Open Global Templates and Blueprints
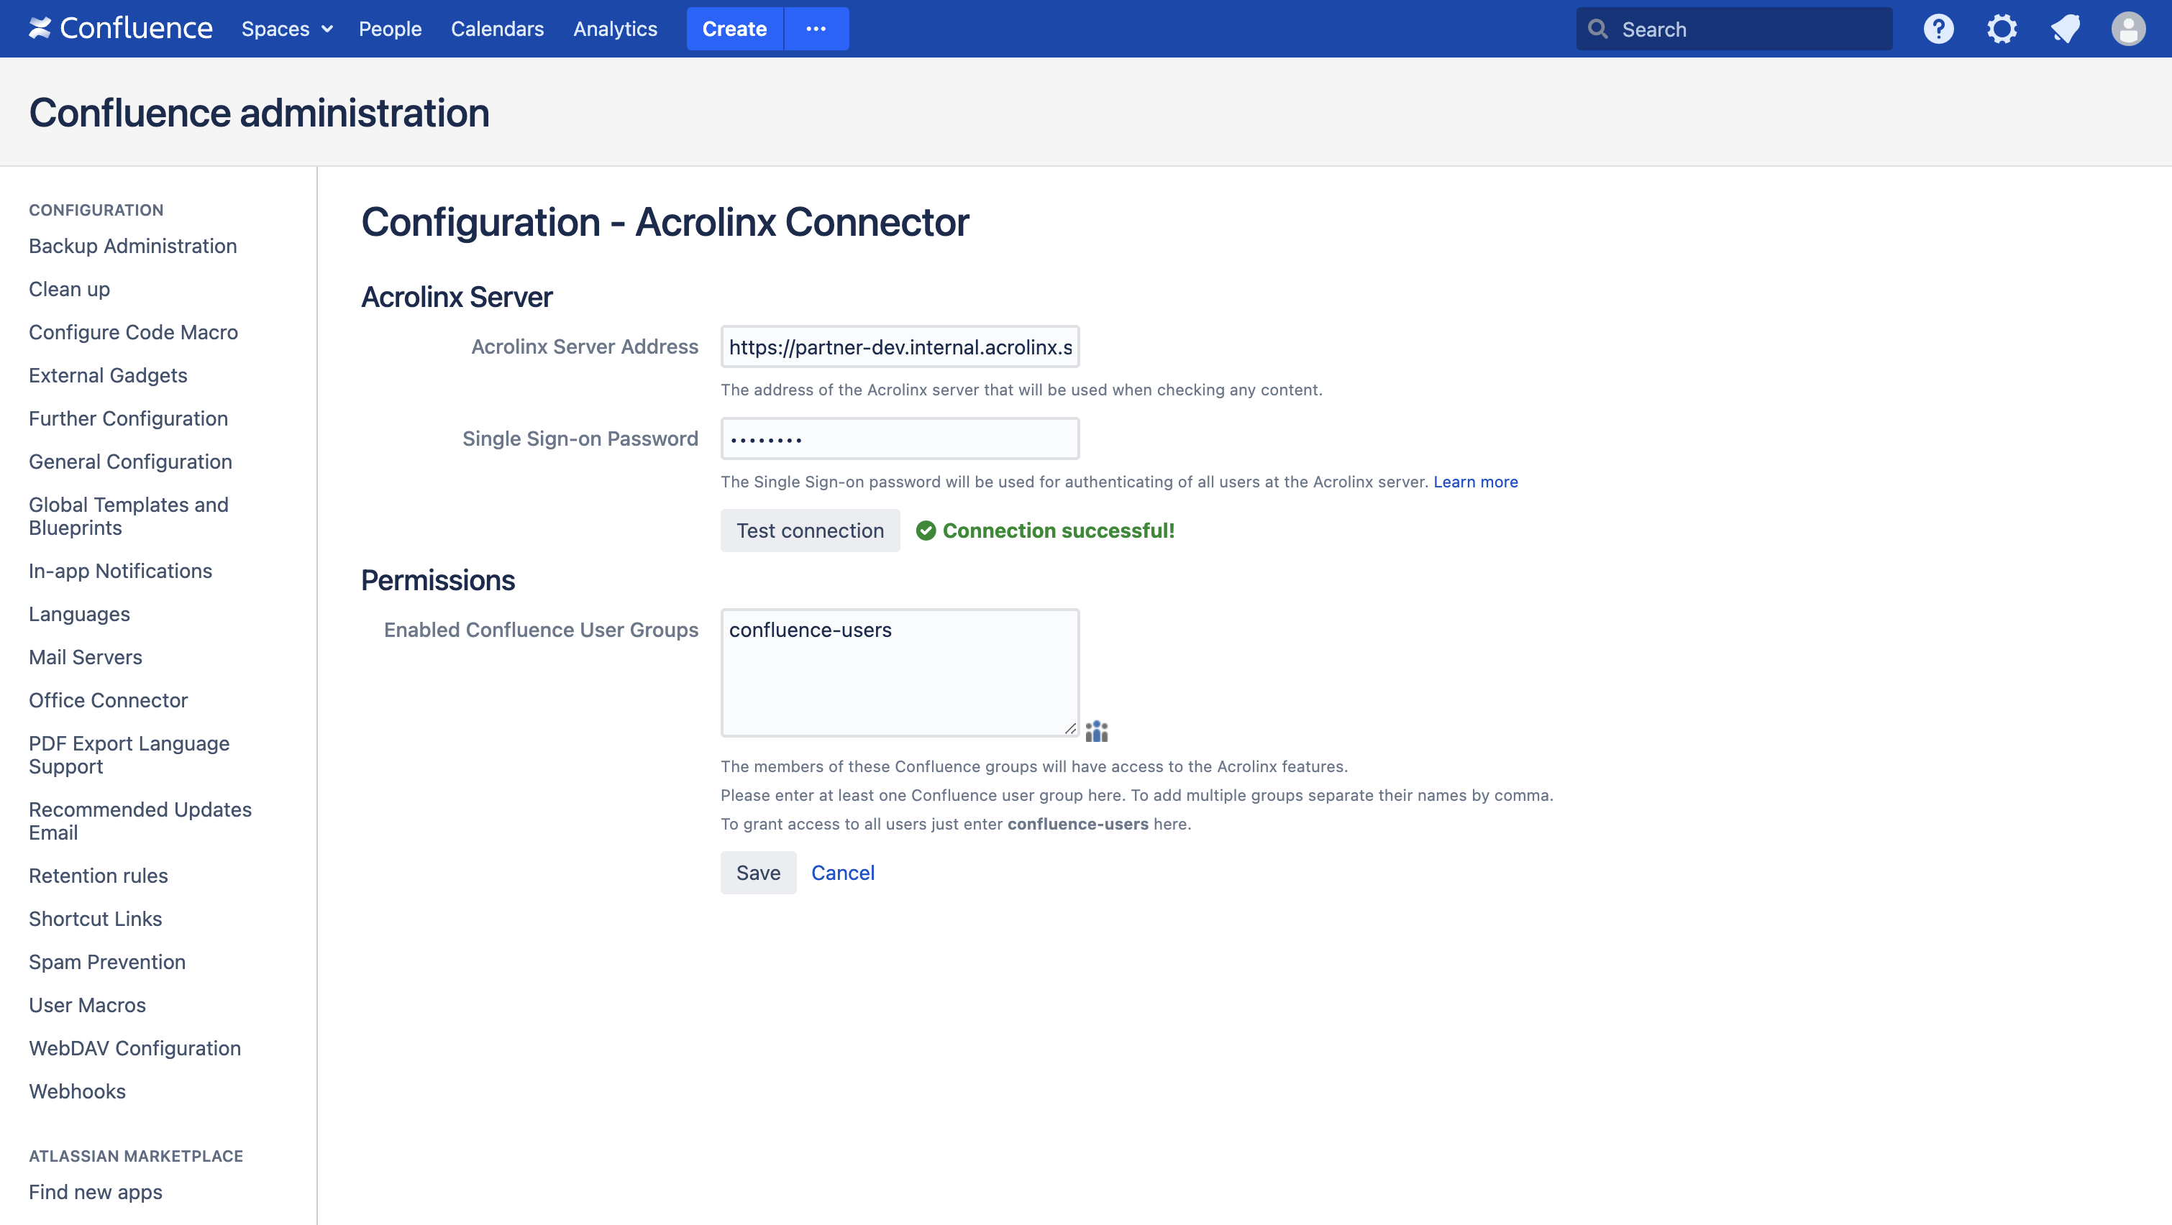The width and height of the screenshot is (2172, 1225). (x=128, y=516)
